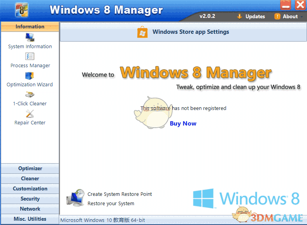Click the Process Manager label
307x225 pixels.
pos(30,66)
